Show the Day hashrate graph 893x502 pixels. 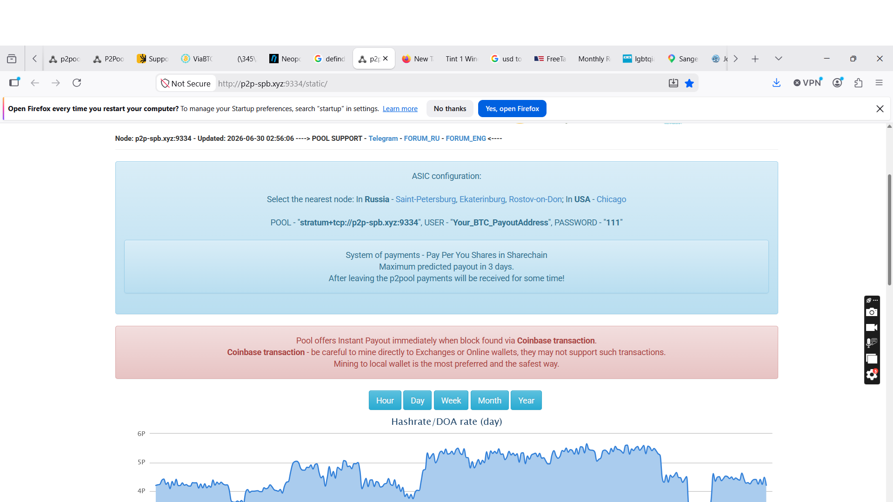[418, 400]
